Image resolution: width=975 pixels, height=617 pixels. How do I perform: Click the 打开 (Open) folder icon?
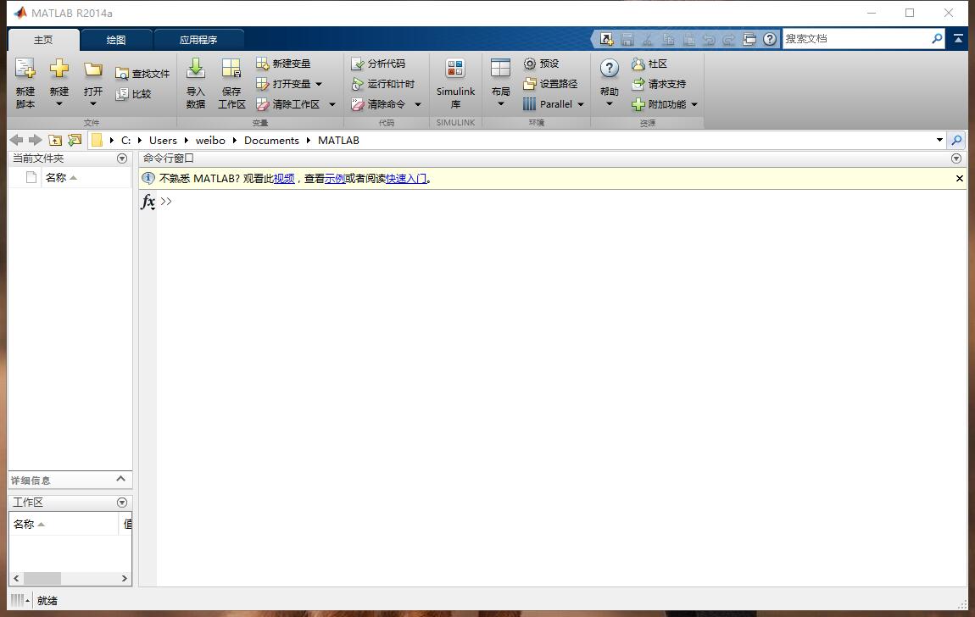click(93, 69)
